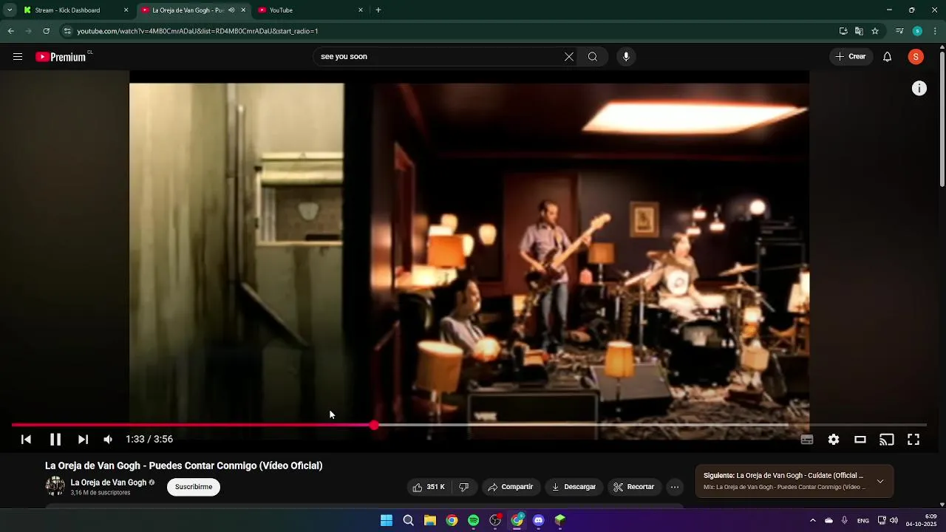This screenshot has height=532, width=946.
Task: Skip to next video
Action: (83, 440)
